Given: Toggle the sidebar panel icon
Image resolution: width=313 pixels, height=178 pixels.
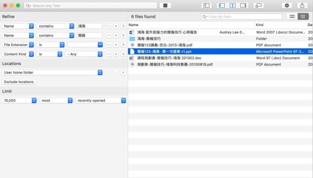Looking at the screenshot, I should (206, 6).
